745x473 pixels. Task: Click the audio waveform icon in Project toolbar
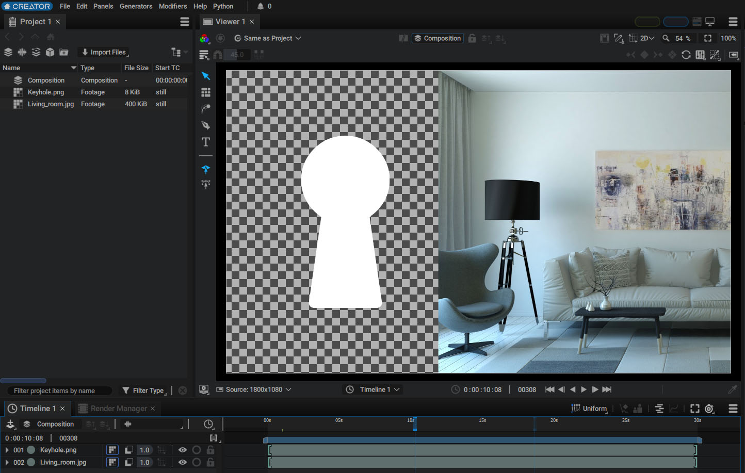tap(22, 52)
